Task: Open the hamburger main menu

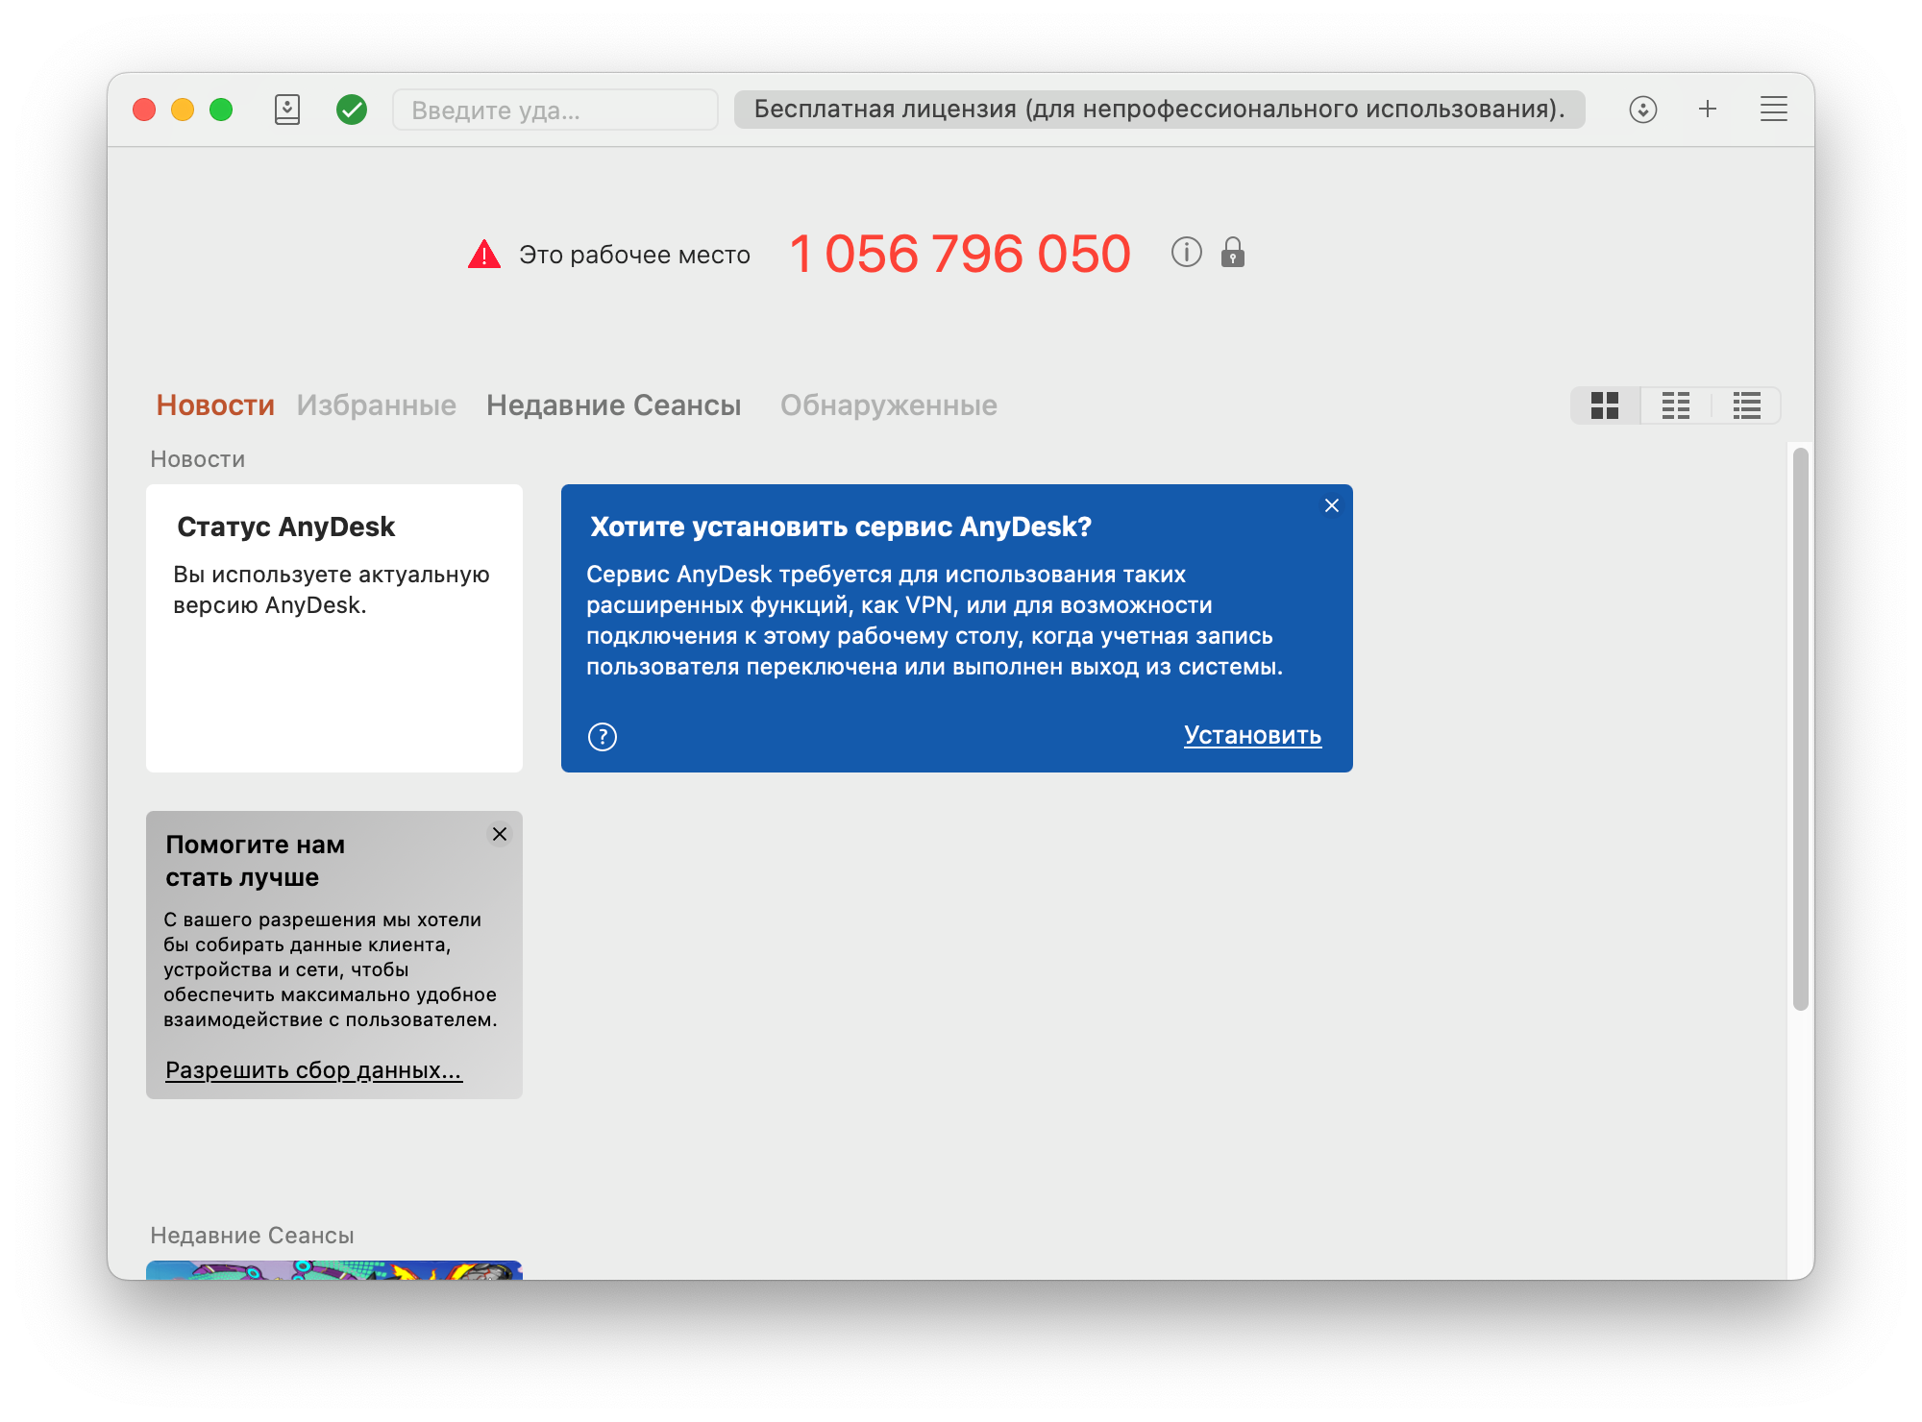Action: [1773, 110]
